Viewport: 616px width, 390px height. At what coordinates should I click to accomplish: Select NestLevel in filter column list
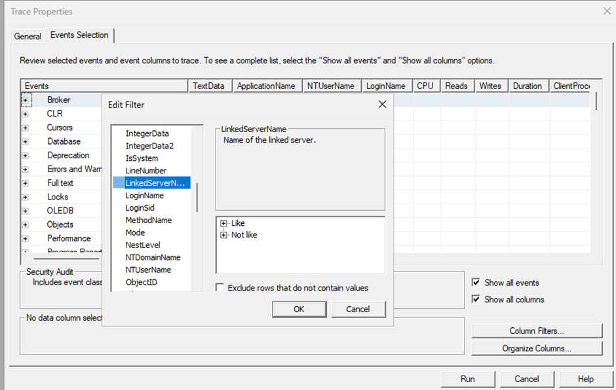point(143,245)
